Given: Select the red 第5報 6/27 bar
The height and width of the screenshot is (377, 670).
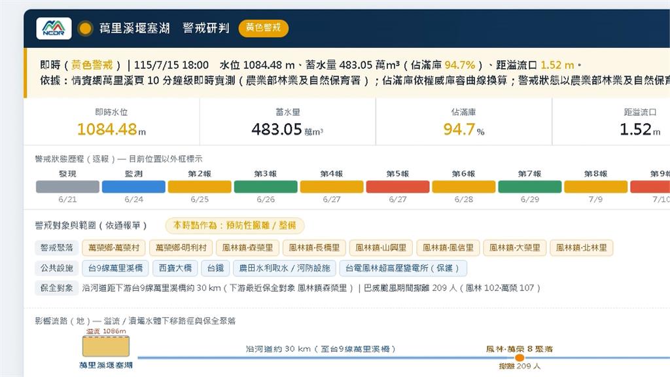Looking at the screenshot, I should coord(398,187).
